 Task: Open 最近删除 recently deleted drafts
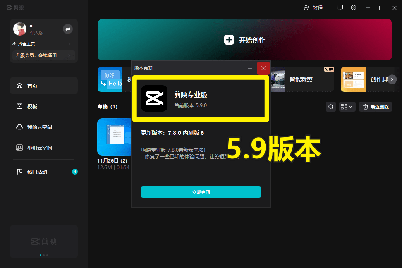coord(375,106)
